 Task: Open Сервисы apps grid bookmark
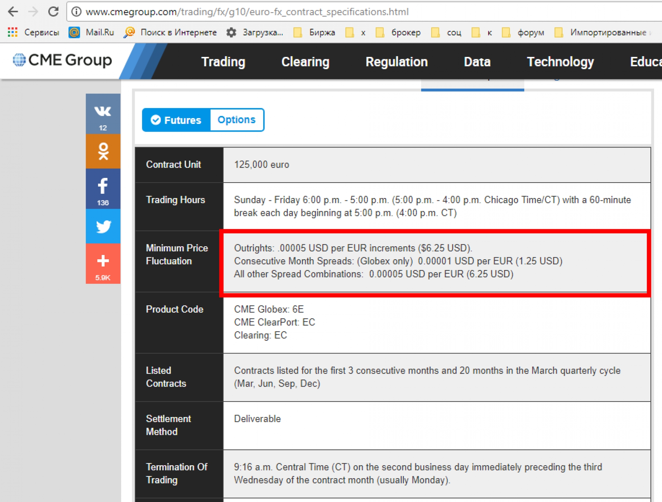(33, 32)
